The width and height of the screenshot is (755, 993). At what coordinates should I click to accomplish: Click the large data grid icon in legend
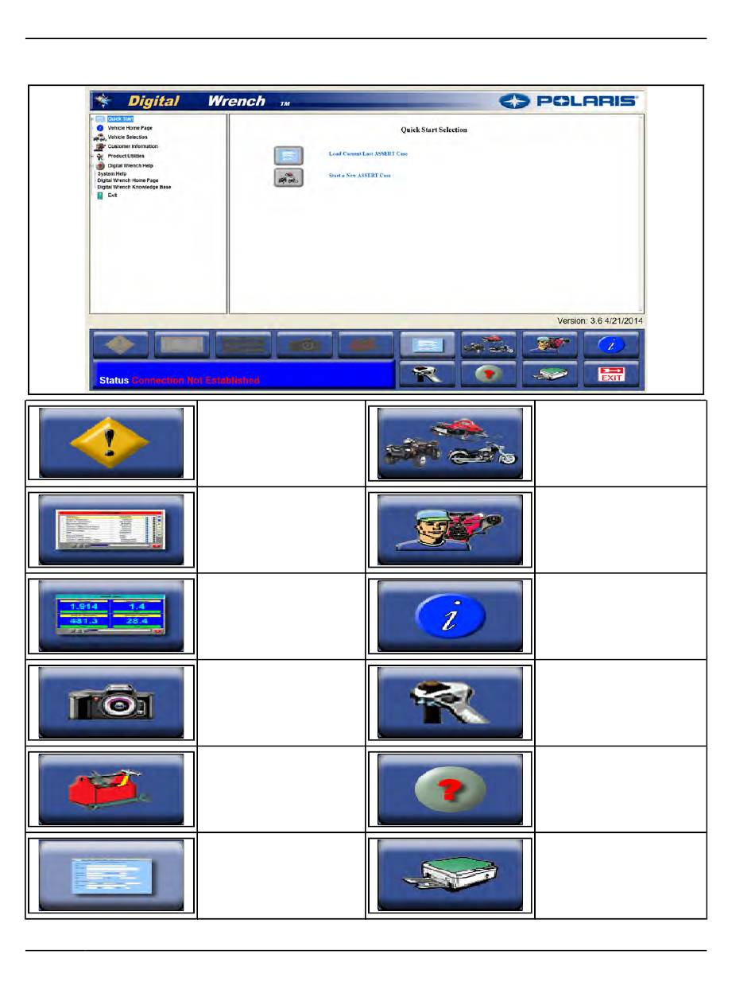click(111, 529)
